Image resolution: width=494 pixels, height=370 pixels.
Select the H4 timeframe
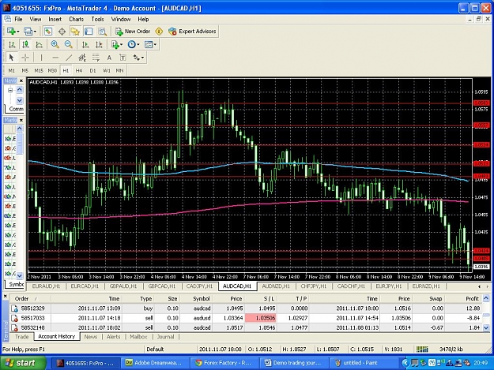(x=79, y=70)
